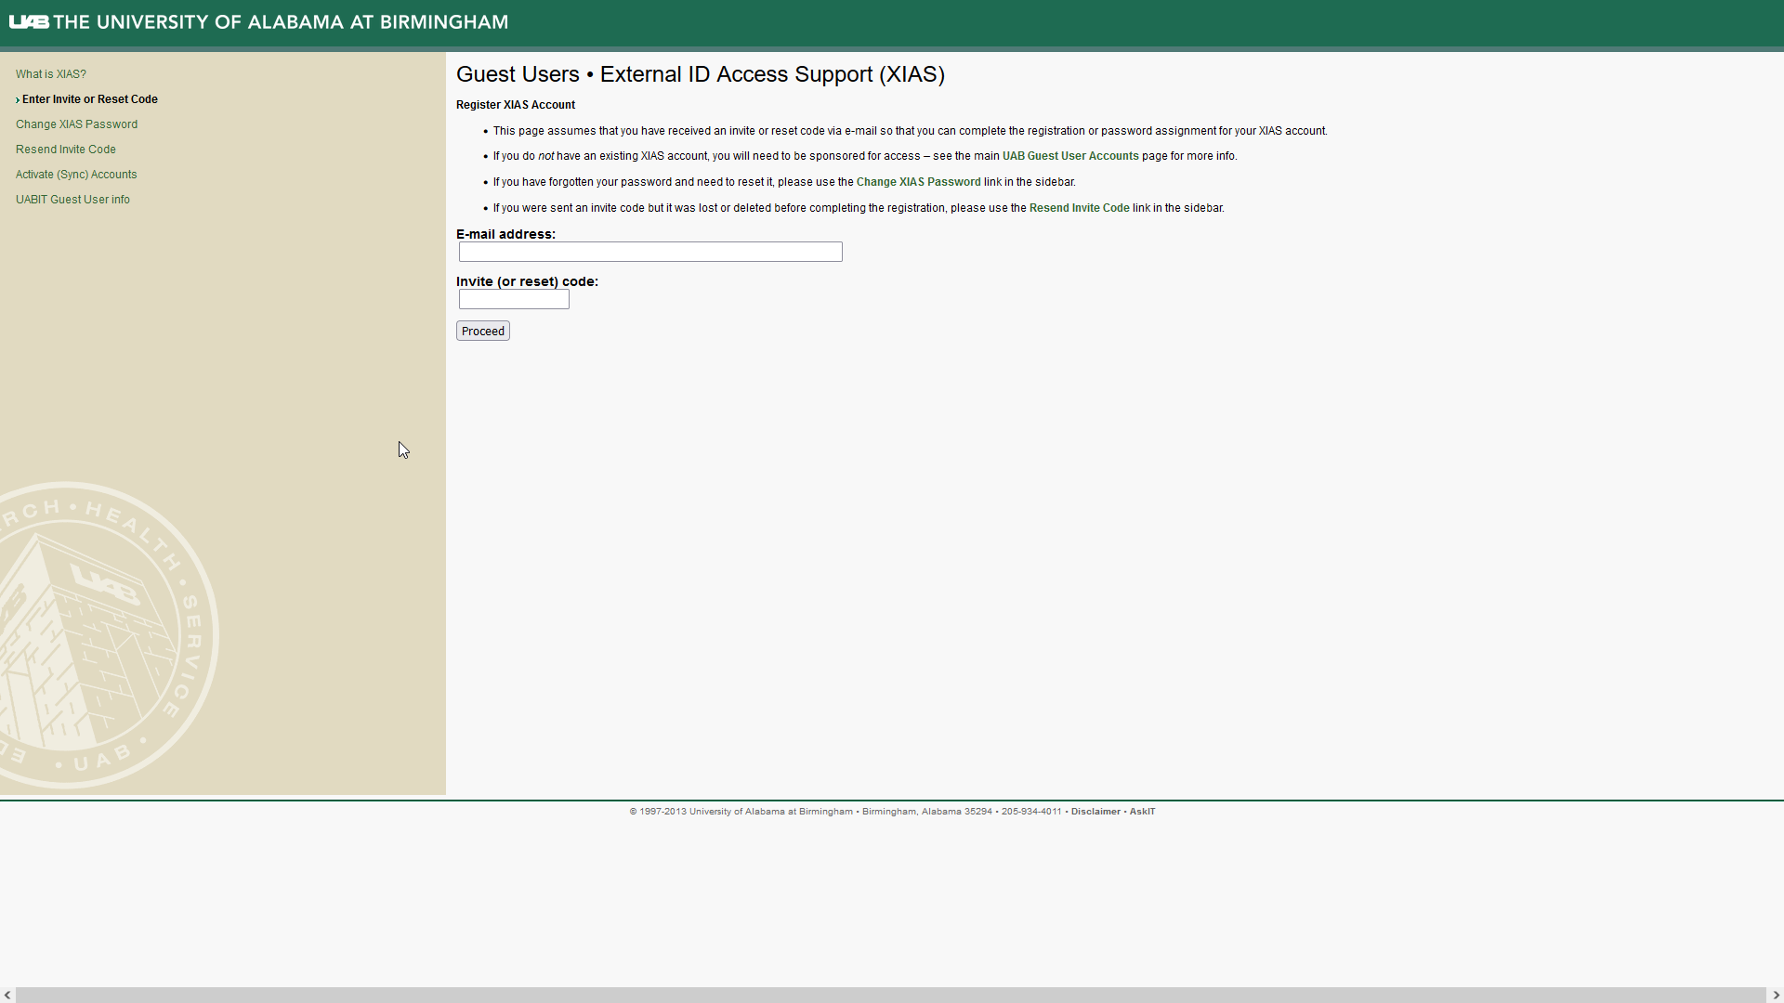Follow the bold 'Resend Invite Code' inline link
This screenshot has height=1003, width=1784.
pos(1079,208)
